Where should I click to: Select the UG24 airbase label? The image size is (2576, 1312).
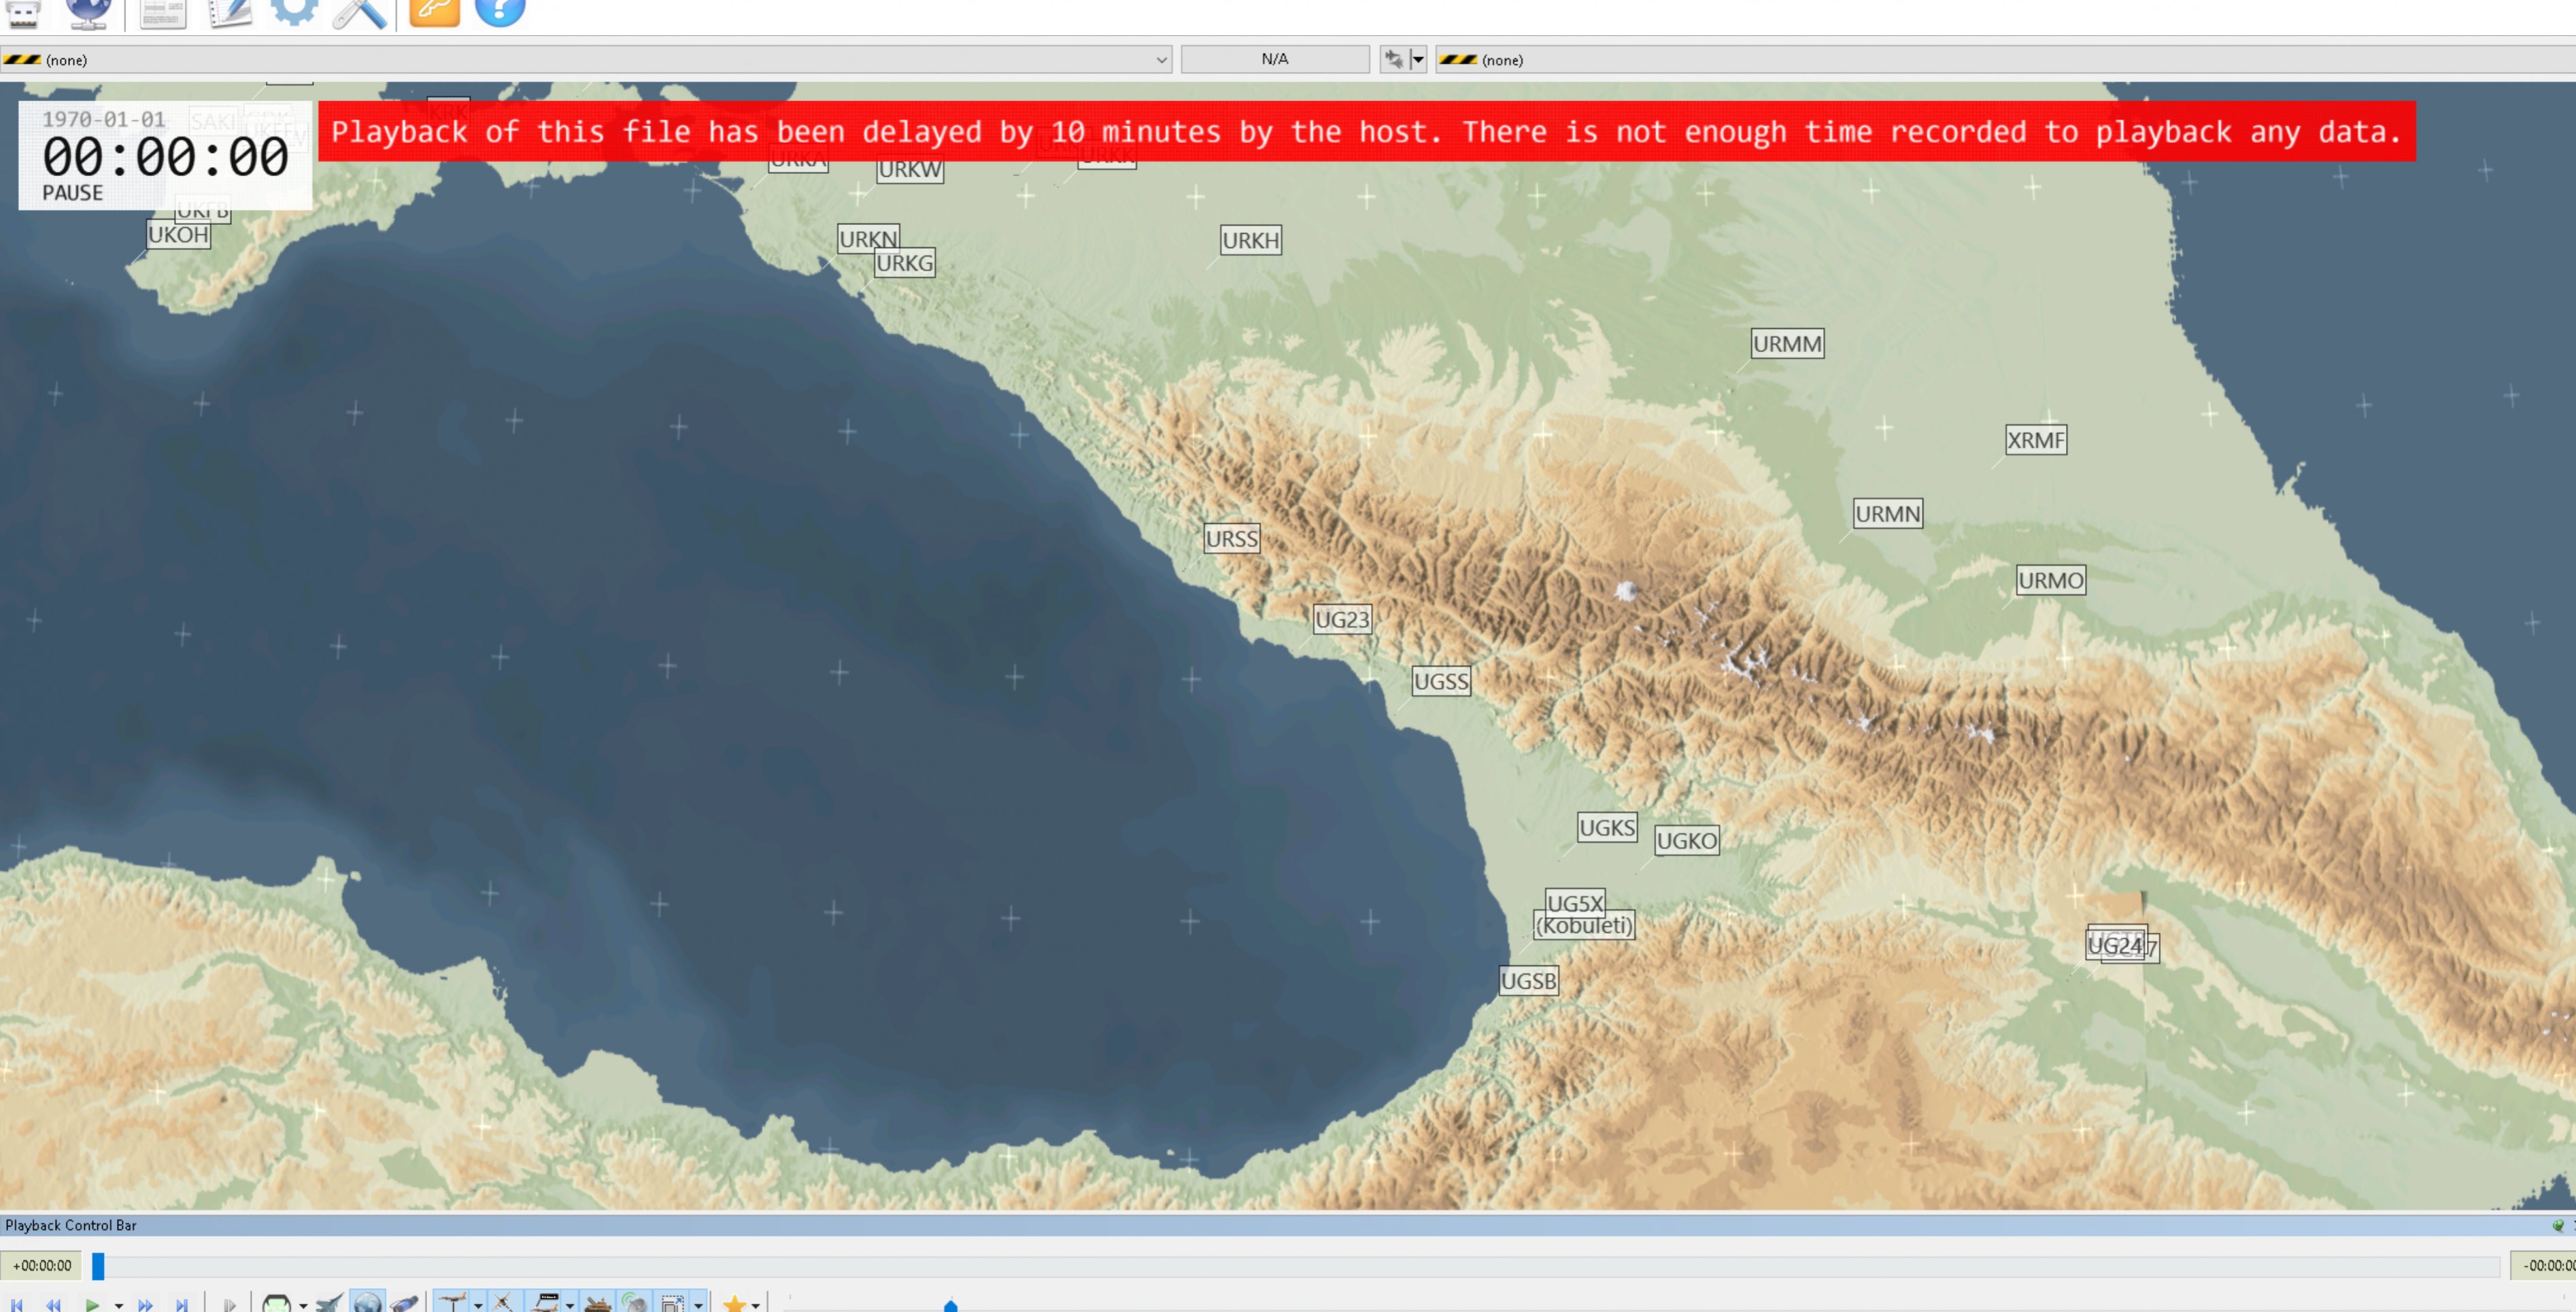point(2115,945)
